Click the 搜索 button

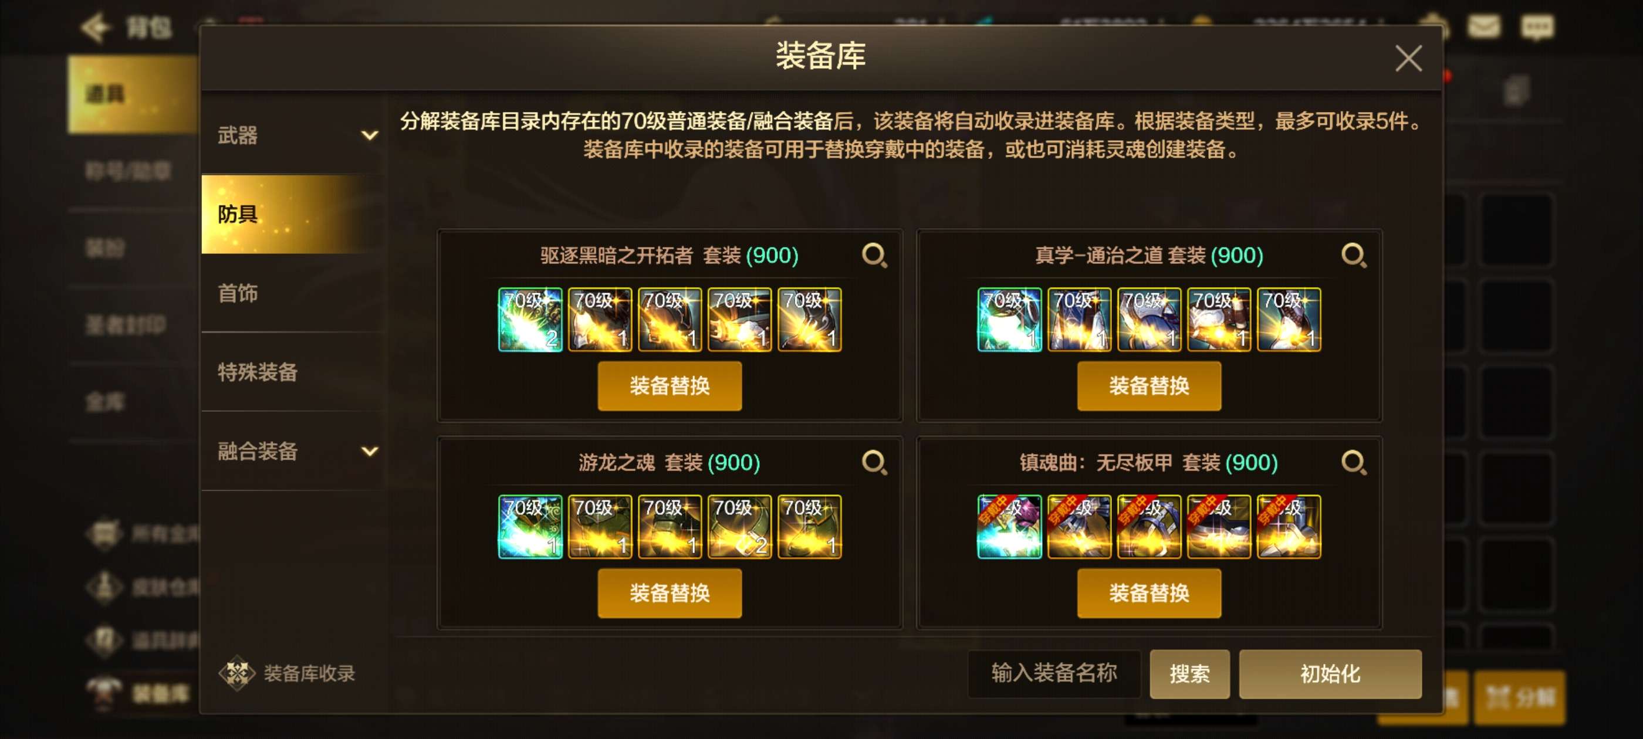[x=1189, y=674]
